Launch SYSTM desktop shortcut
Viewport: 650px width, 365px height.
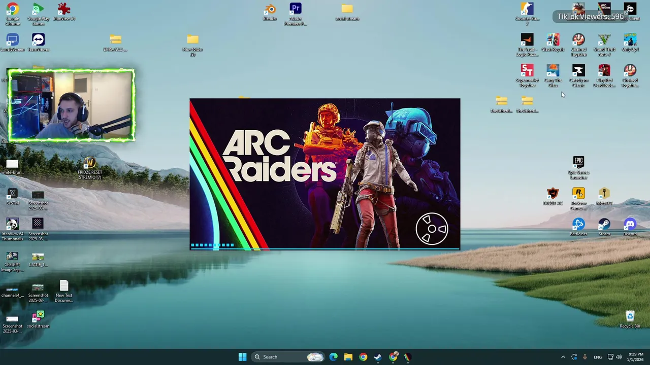click(13, 197)
